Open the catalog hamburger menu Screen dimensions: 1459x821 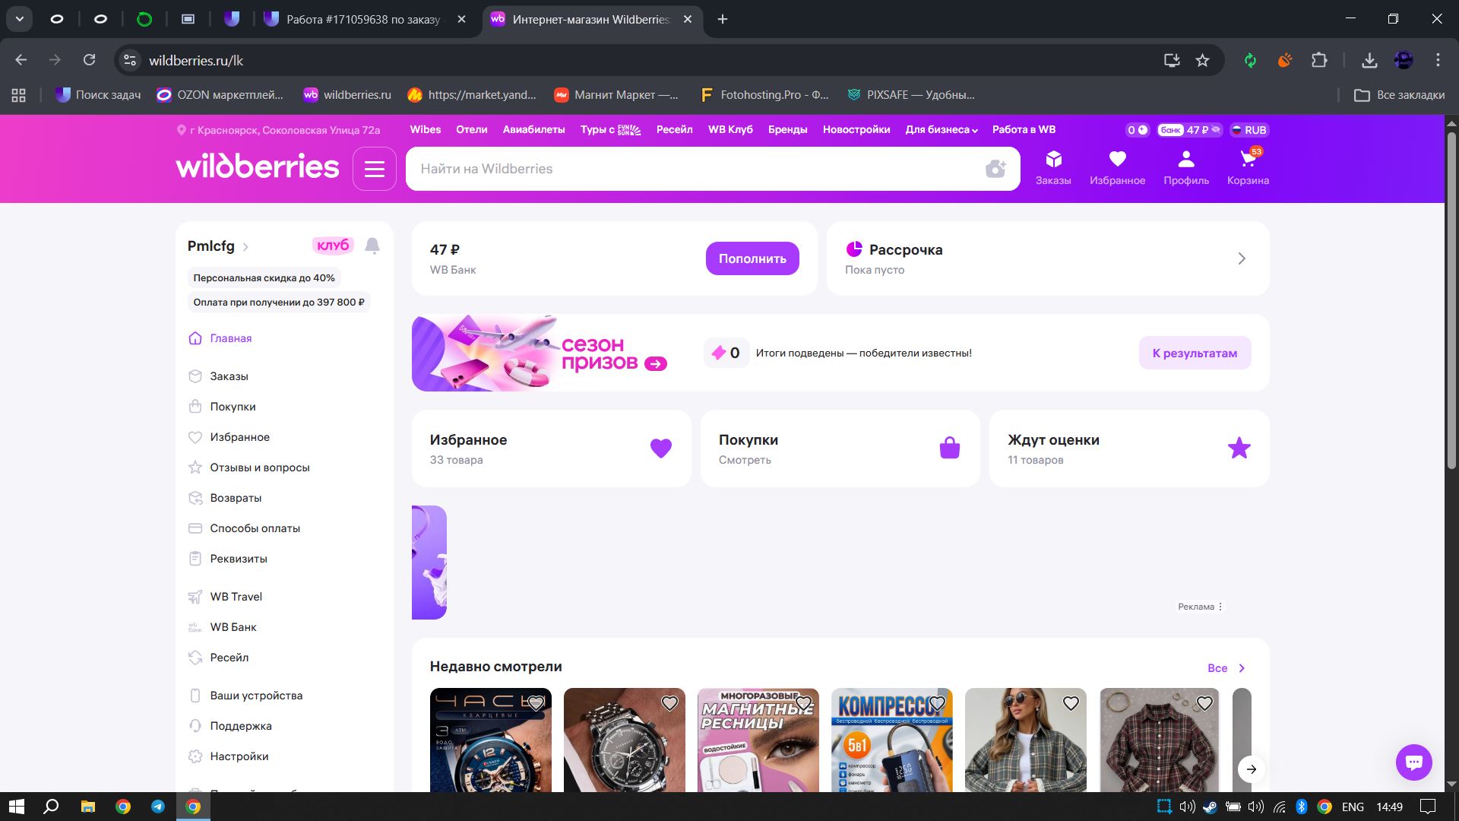pyautogui.click(x=375, y=169)
